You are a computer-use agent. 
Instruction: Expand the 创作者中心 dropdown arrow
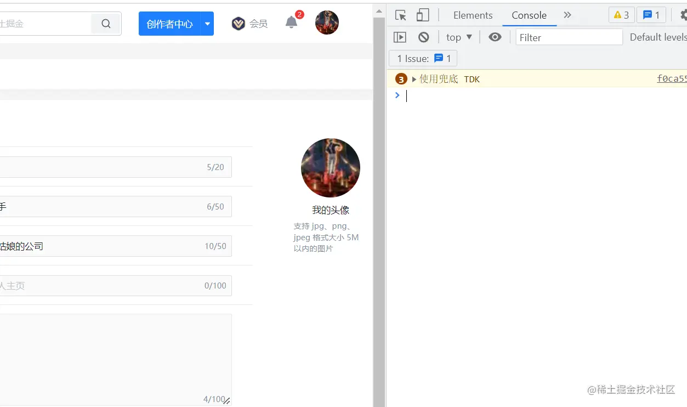click(207, 24)
